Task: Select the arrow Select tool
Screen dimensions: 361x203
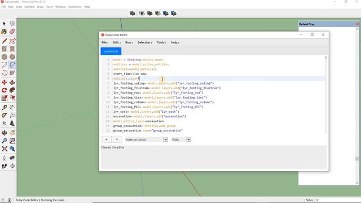Action: point(5,24)
